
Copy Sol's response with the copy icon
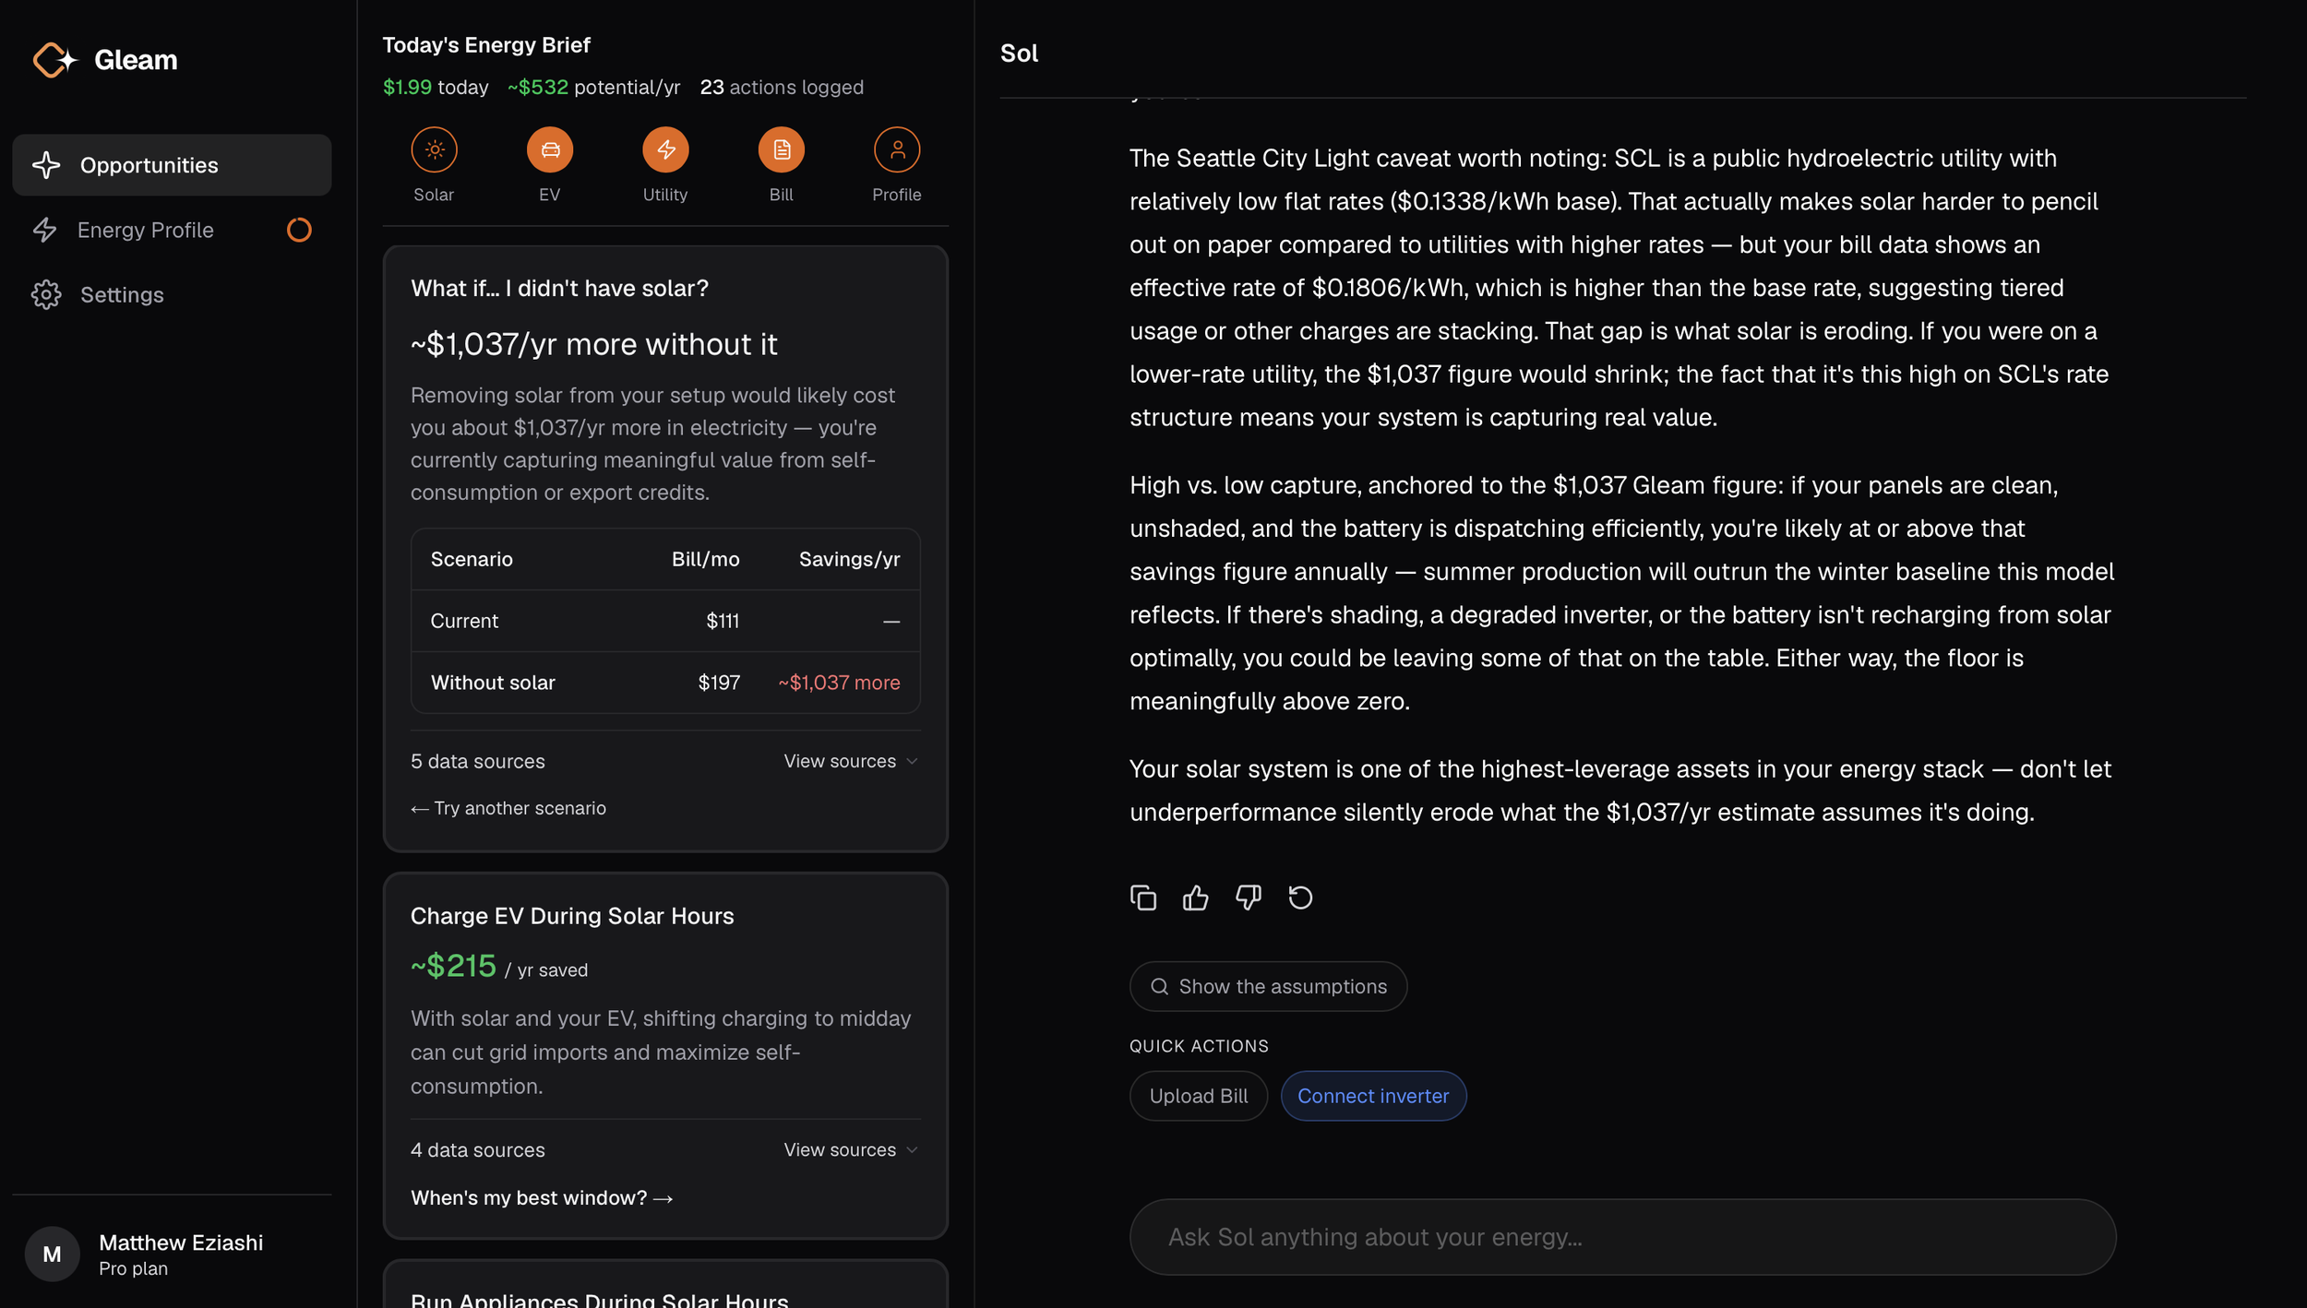(1143, 898)
